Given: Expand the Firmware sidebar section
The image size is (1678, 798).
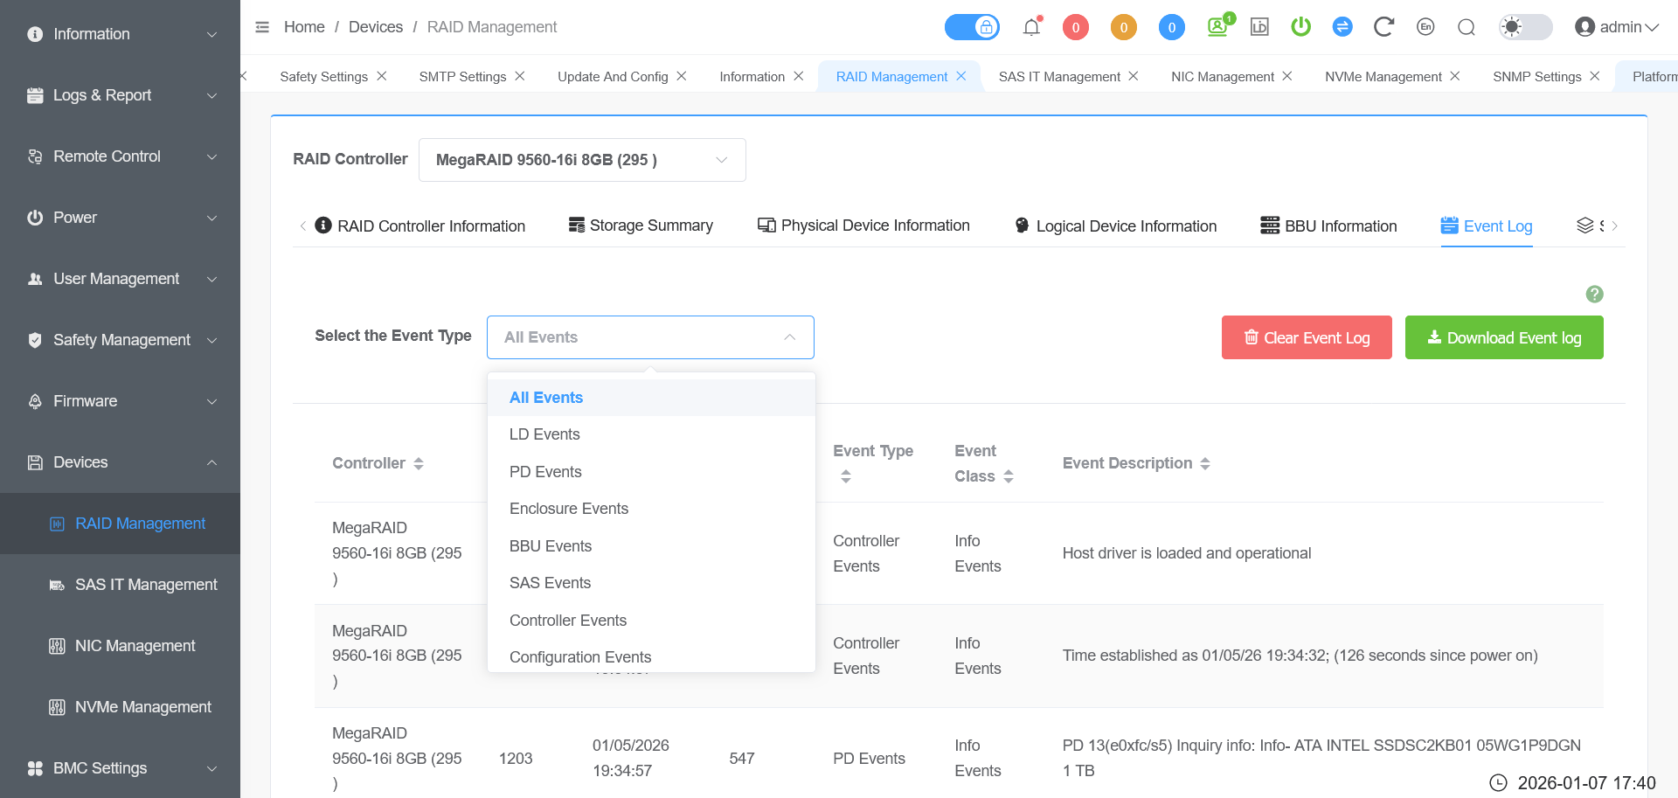Looking at the screenshot, I should coord(120,401).
